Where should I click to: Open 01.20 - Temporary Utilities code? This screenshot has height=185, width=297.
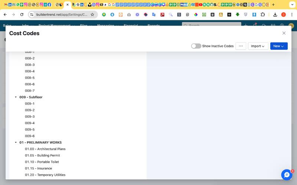coord(45,175)
